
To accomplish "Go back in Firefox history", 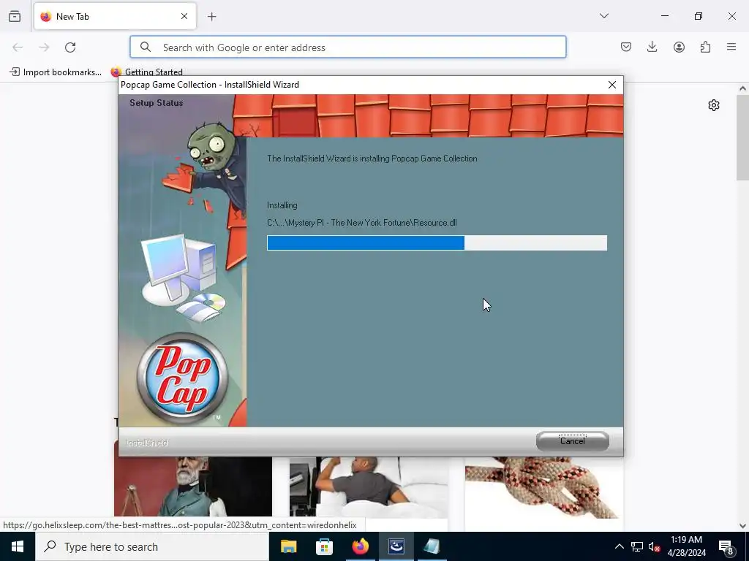I will (18, 47).
